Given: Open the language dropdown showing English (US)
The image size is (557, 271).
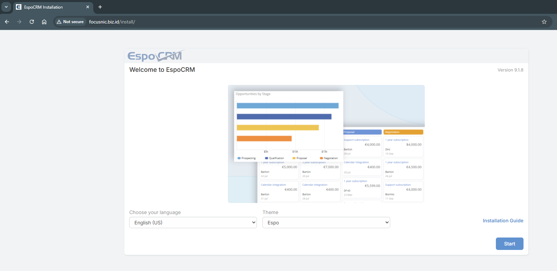Looking at the screenshot, I should pos(193,223).
